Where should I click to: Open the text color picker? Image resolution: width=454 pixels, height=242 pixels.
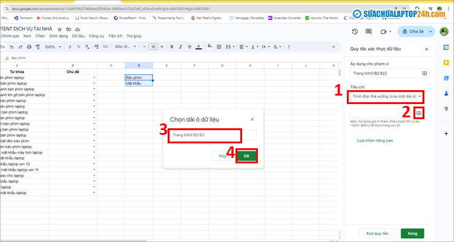[x=199, y=47]
